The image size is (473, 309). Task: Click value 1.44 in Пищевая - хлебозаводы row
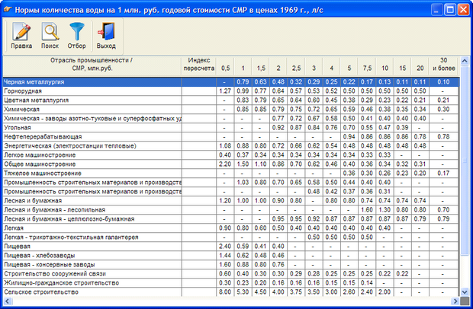pyautogui.click(x=225, y=256)
